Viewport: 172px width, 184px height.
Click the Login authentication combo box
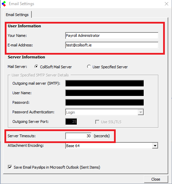coord(104,112)
